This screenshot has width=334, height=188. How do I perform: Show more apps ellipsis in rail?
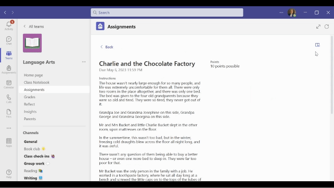tap(9, 128)
